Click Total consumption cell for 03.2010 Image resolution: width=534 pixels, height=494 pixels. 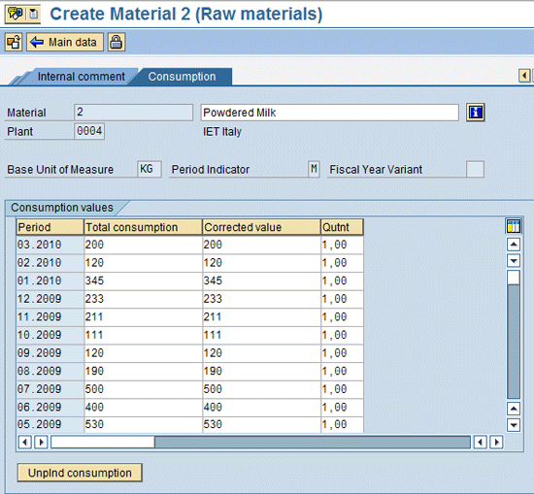(x=143, y=245)
